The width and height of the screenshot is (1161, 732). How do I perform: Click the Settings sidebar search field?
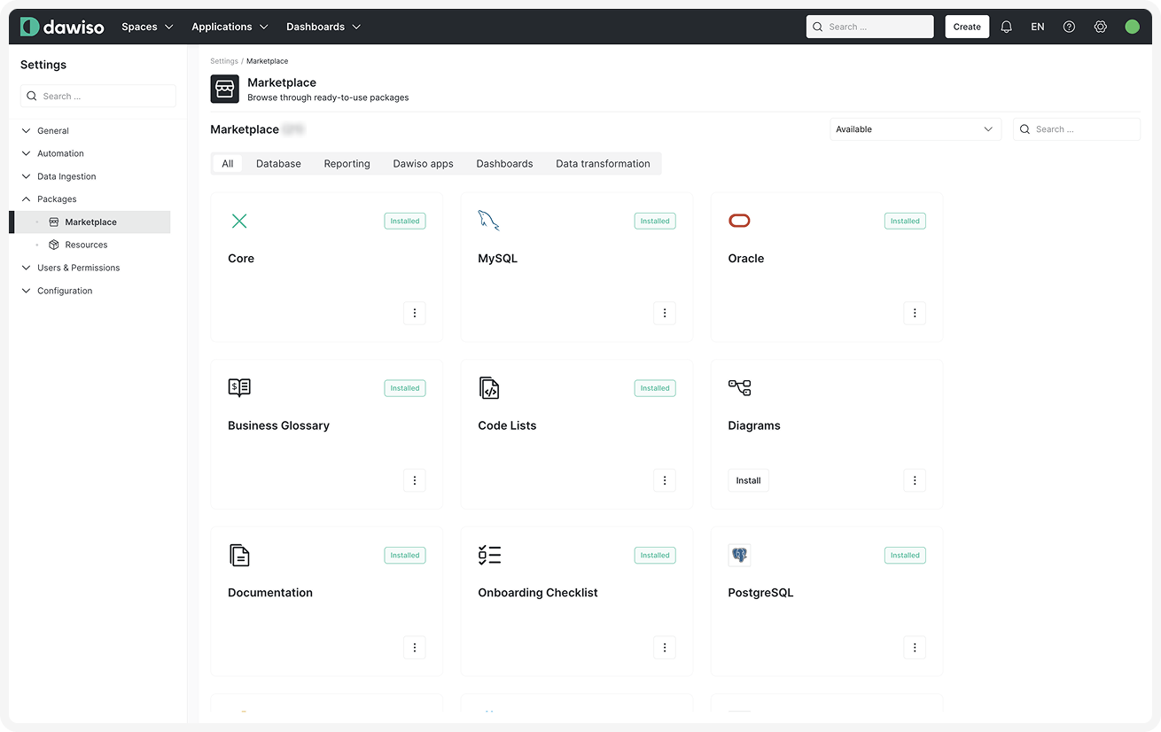(98, 96)
